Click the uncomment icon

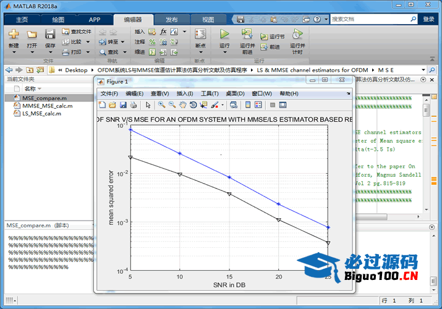point(163,42)
